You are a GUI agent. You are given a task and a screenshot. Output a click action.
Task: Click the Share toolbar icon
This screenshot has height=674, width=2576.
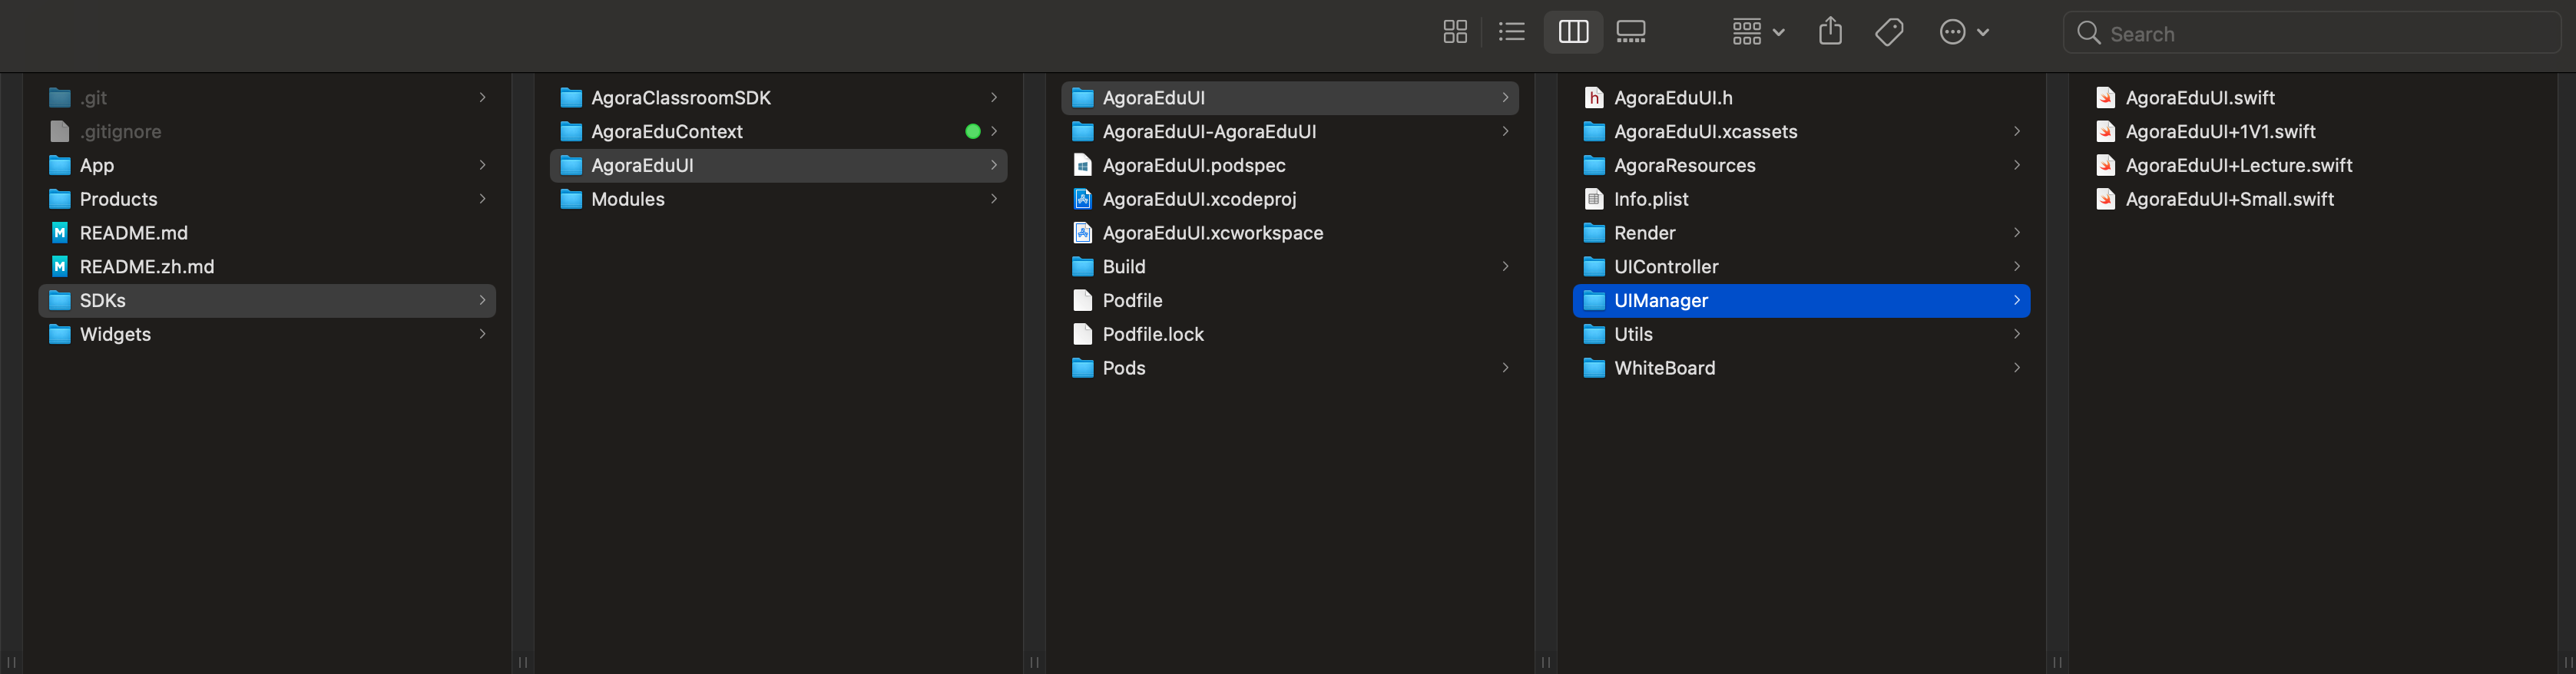1830,31
